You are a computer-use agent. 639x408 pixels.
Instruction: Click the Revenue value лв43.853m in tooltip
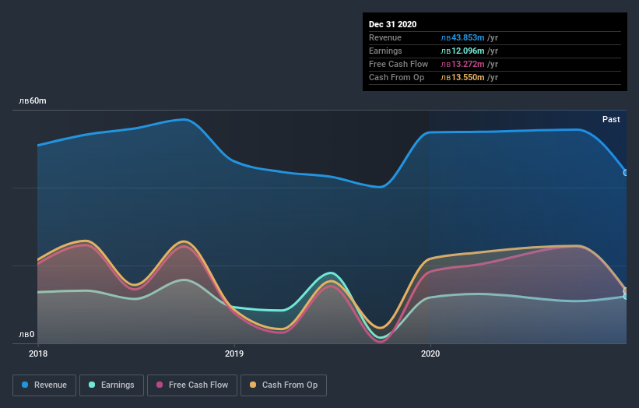[462, 37]
